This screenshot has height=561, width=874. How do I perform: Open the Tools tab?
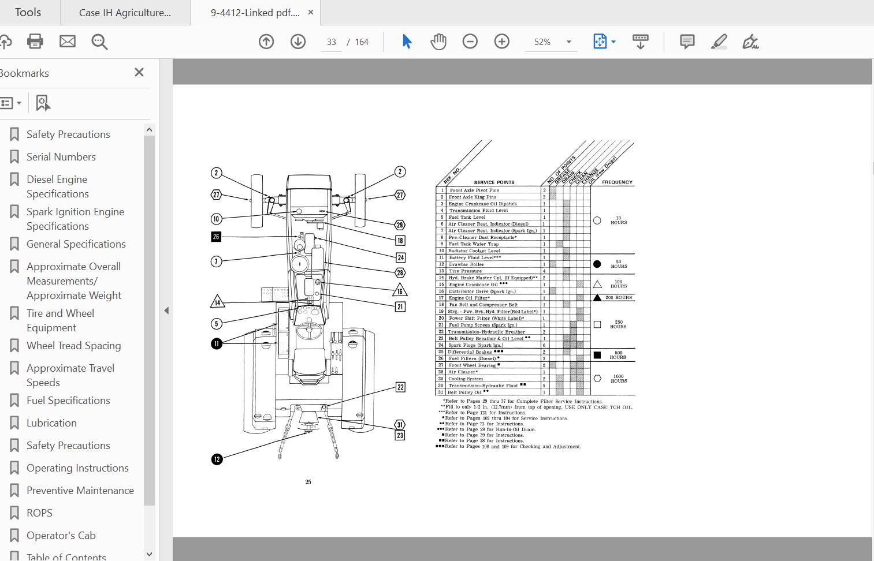point(28,13)
